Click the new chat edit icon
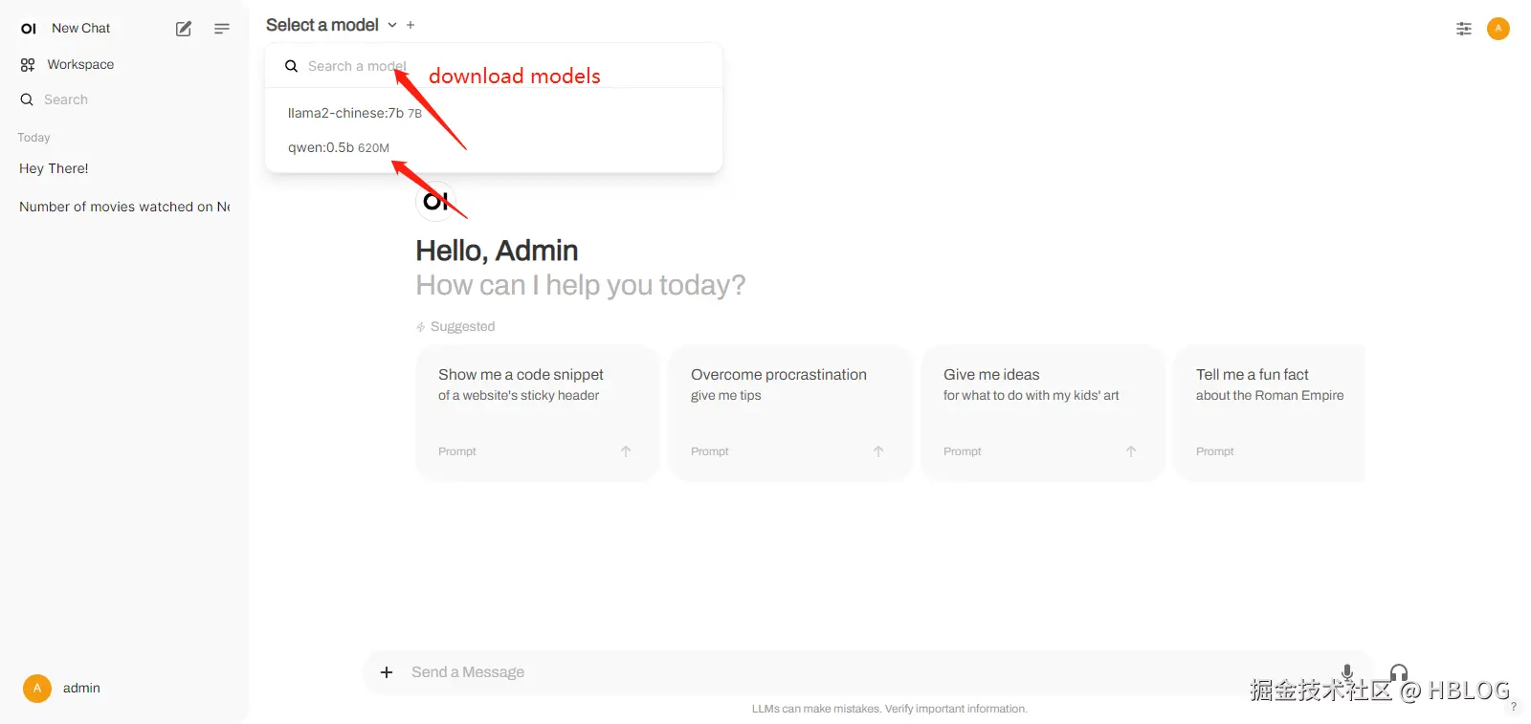 point(184,29)
